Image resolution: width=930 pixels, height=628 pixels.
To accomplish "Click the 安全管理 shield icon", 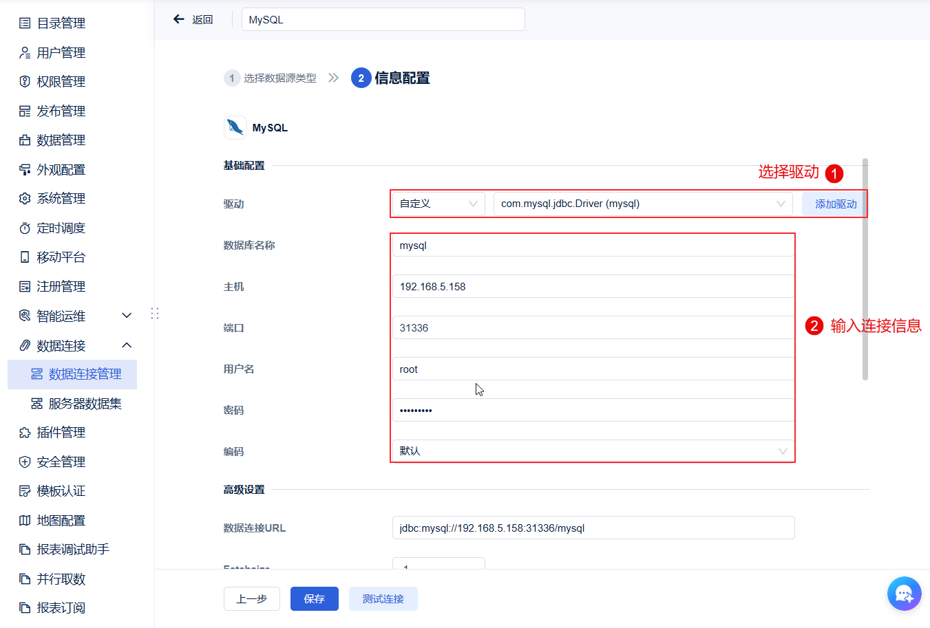I will coord(25,462).
